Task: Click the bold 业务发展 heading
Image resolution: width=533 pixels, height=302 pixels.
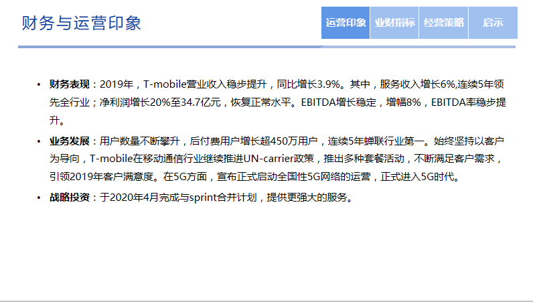Action: tap(69, 141)
